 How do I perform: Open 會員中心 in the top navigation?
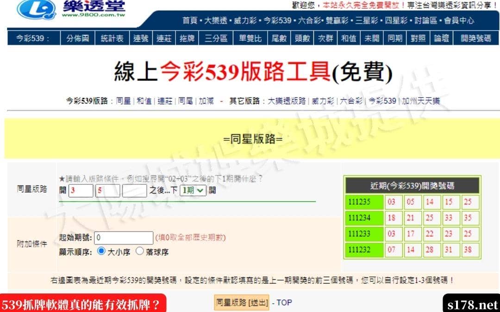point(459,21)
